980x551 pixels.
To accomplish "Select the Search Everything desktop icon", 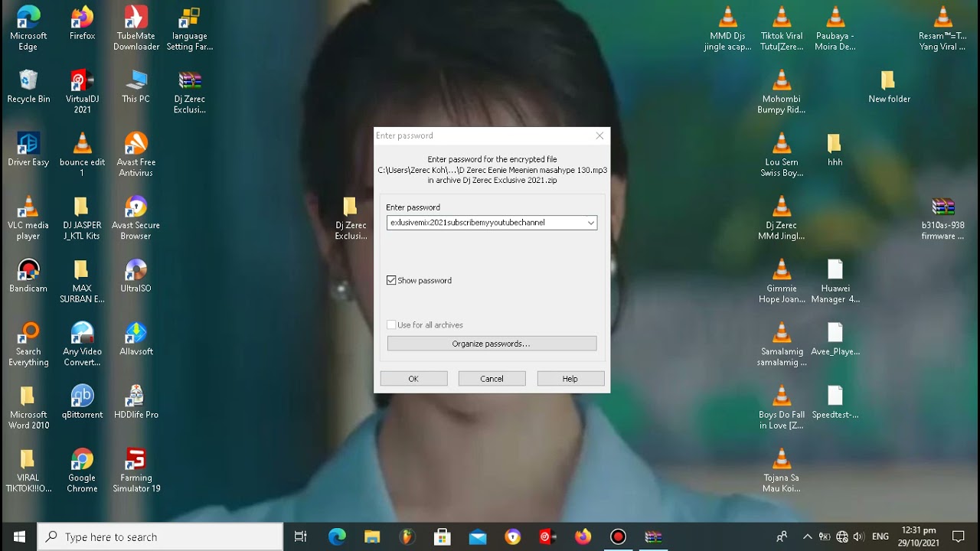I will (x=28, y=345).
